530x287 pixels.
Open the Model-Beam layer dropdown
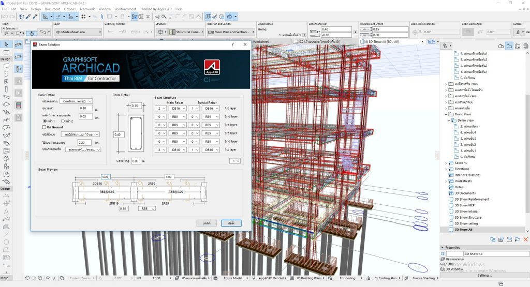(x=78, y=32)
